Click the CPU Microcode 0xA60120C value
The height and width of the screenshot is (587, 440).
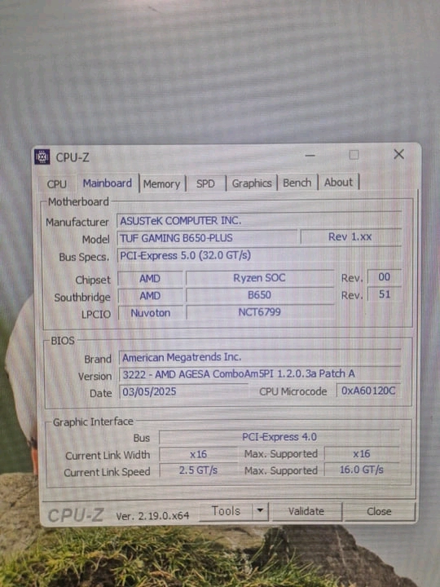pyautogui.click(x=368, y=391)
